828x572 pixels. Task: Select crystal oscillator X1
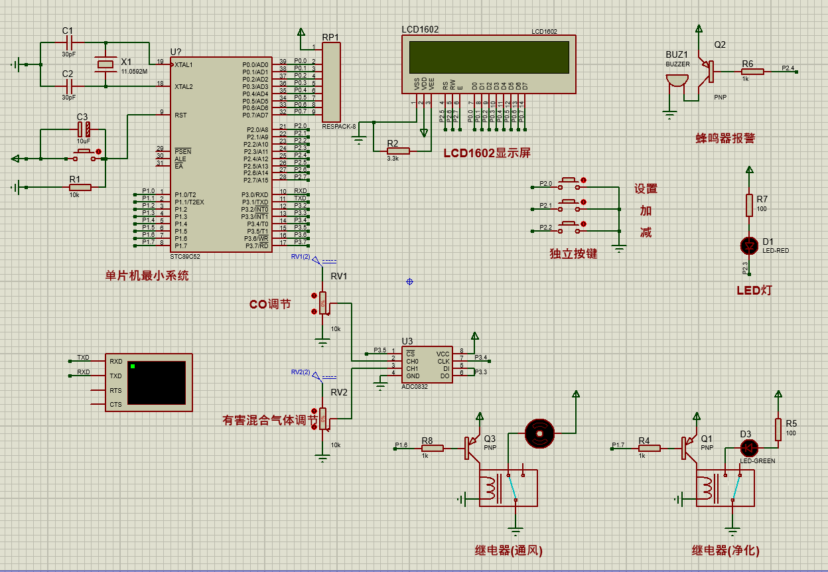(105, 64)
